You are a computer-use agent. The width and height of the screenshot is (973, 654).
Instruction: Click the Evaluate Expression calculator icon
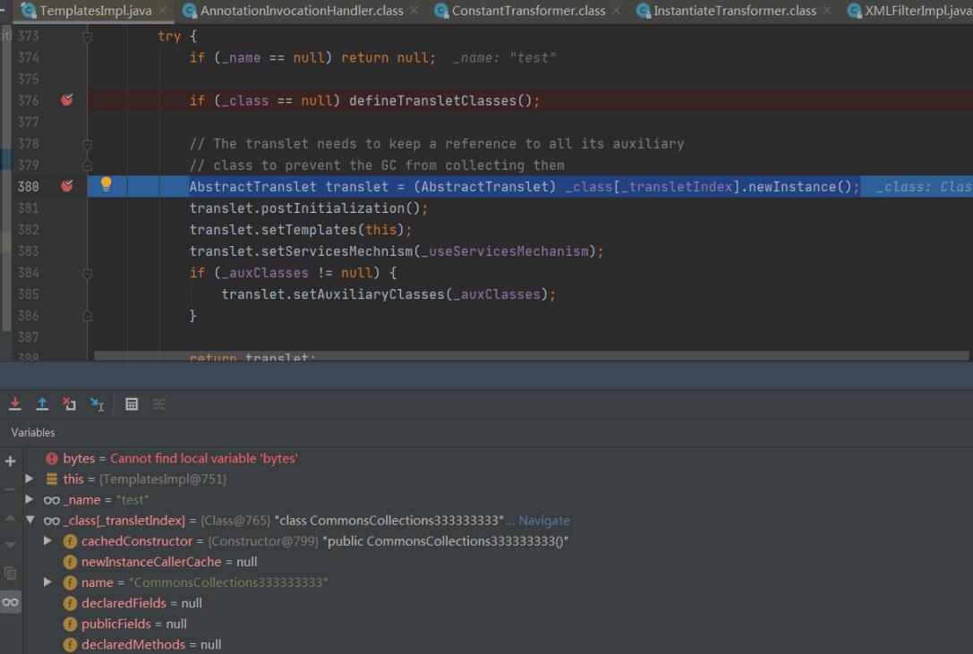click(132, 404)
